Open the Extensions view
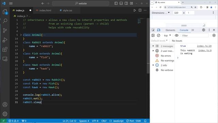 click(5, 49)
